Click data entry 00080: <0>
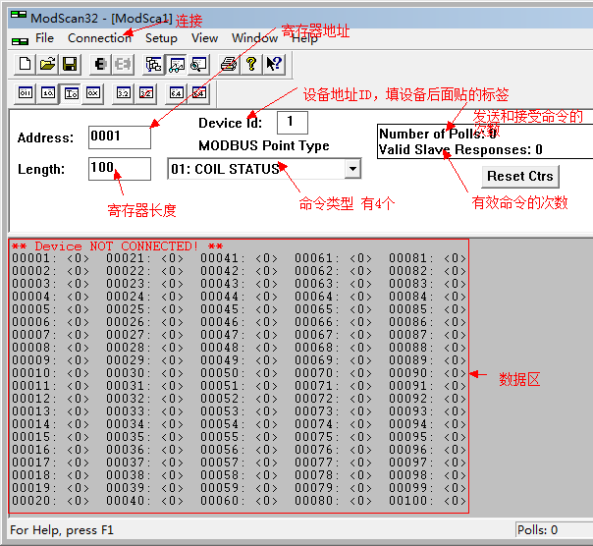This screenshot has width=593, height=546. [333, 501]
